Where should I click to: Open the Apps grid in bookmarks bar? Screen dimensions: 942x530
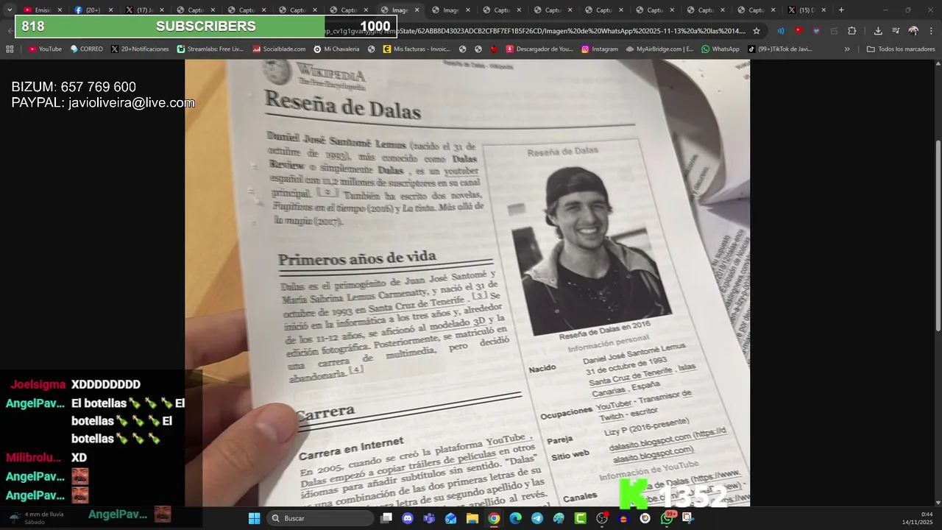click(x=10, y=49)
